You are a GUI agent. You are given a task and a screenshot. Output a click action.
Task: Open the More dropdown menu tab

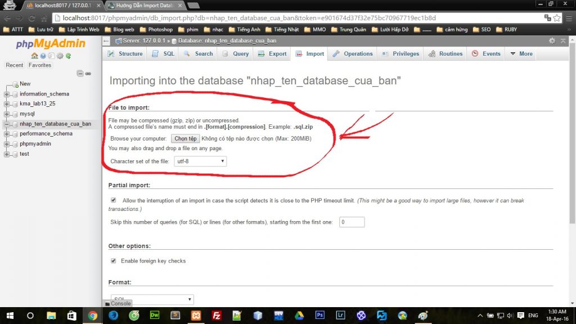coord(521,54)
